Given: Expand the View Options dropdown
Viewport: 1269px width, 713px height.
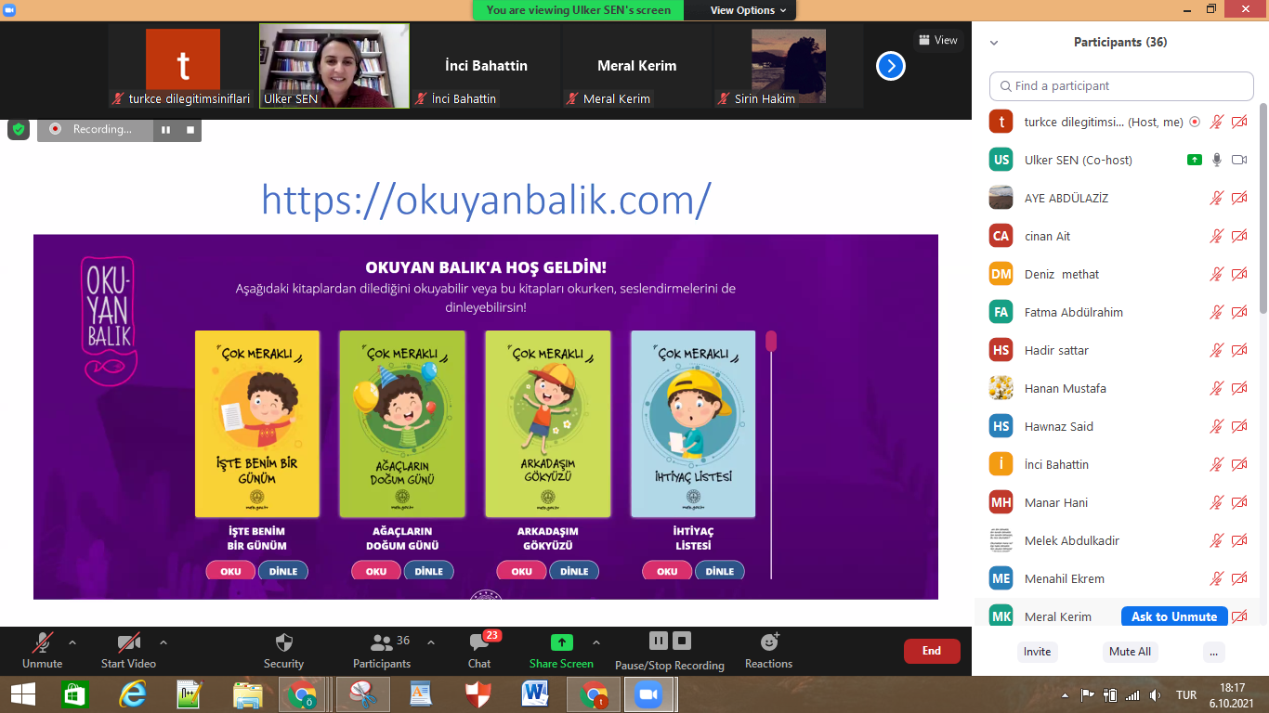Looking at the screenshot, I should tap(748, 10).
